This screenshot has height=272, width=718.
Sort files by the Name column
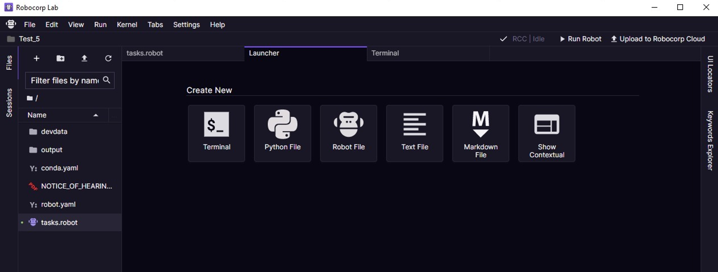(63, 115)
